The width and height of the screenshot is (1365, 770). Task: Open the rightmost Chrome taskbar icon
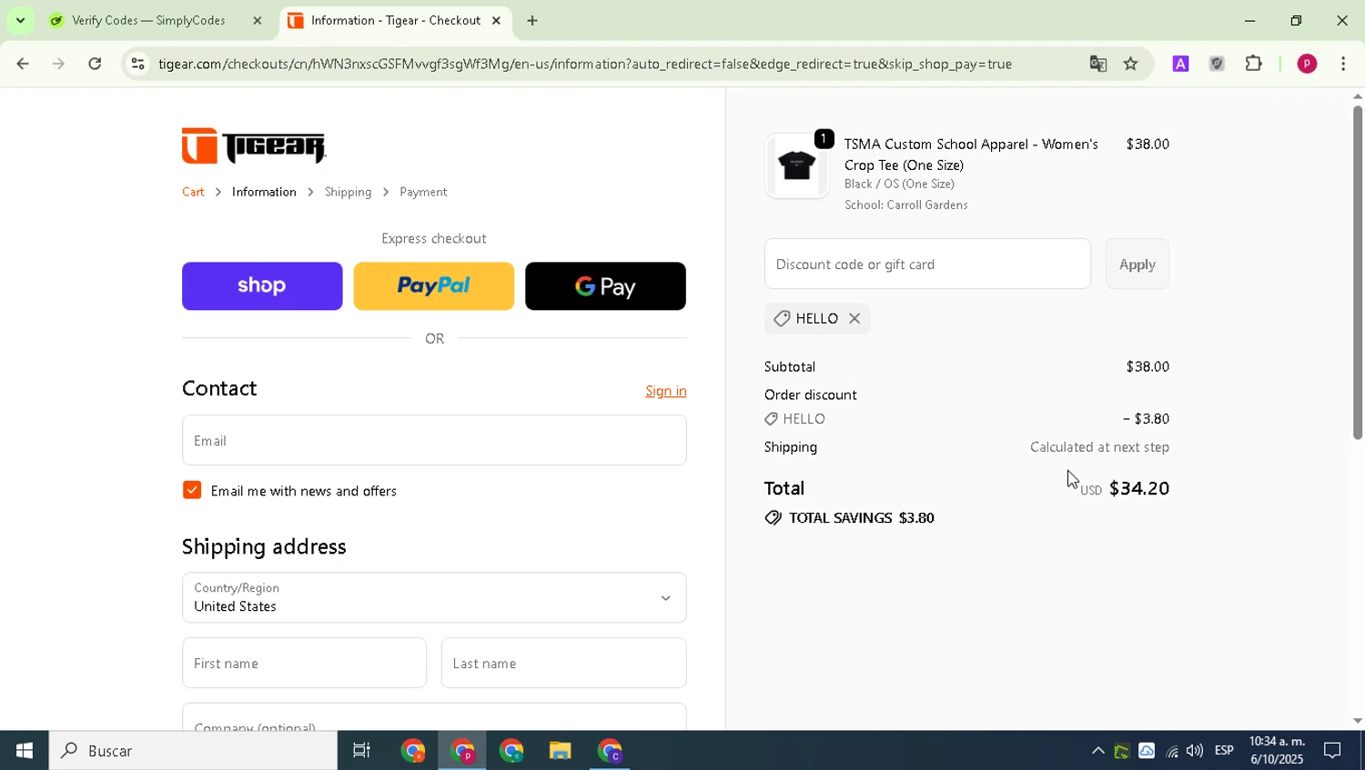pos(609,751)
